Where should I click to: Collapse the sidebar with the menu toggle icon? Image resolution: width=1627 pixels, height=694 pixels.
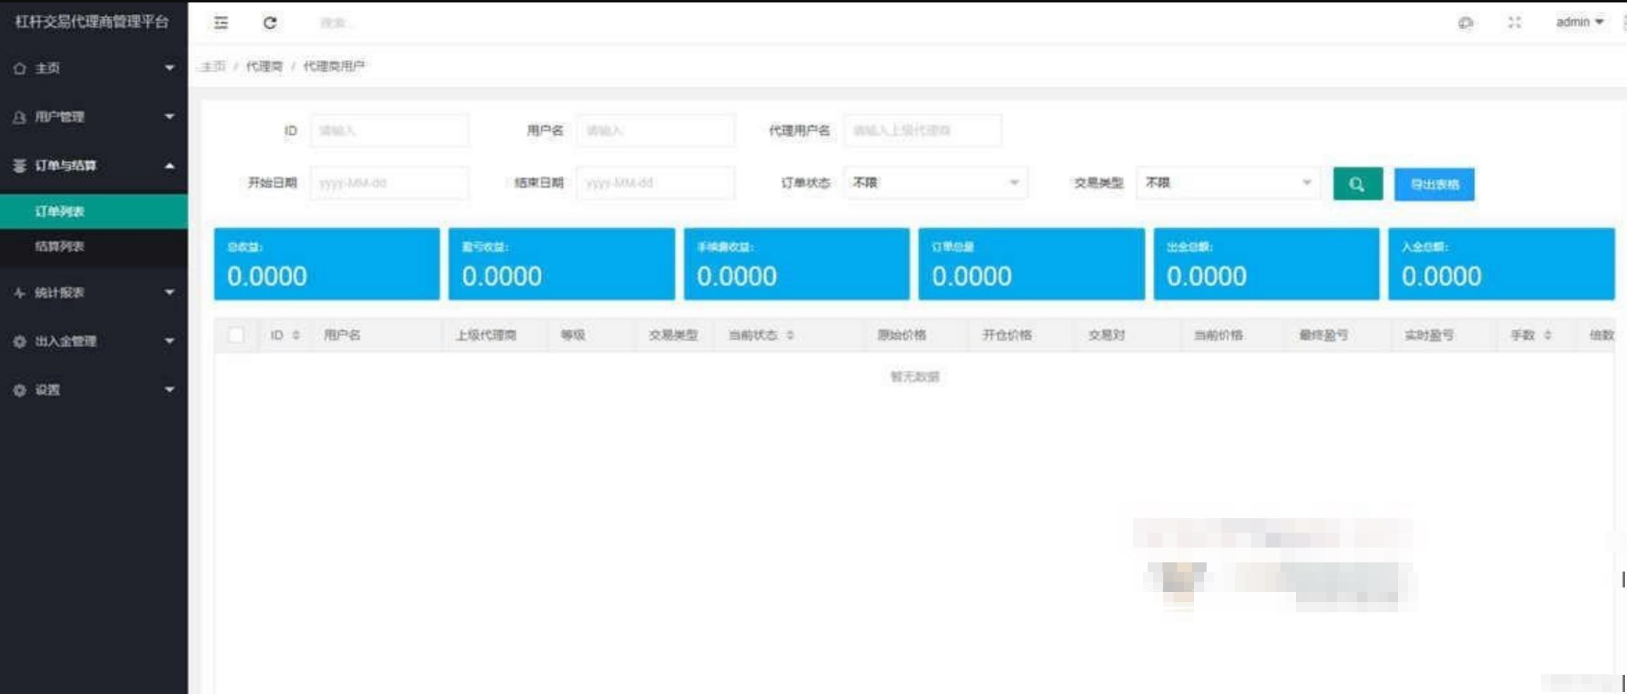221,23
